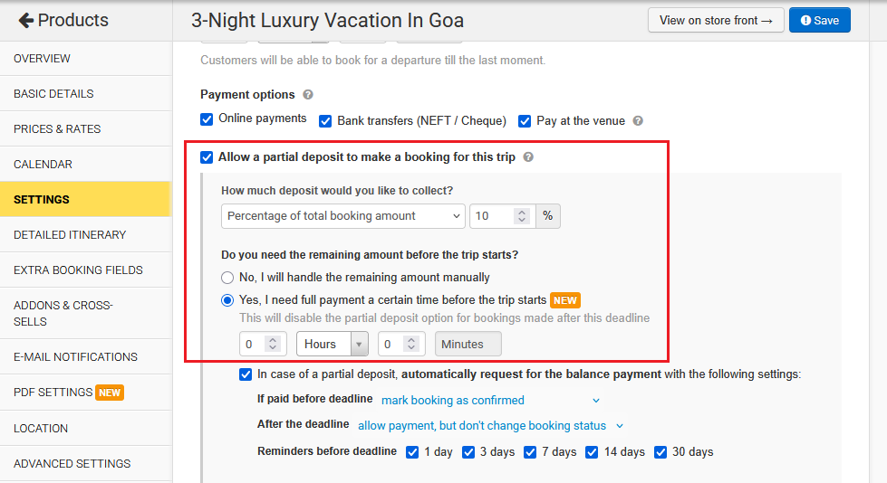This screenshot has height=483, width=887.
Task: Click View on store front button
Action: [x=715, y=20]
